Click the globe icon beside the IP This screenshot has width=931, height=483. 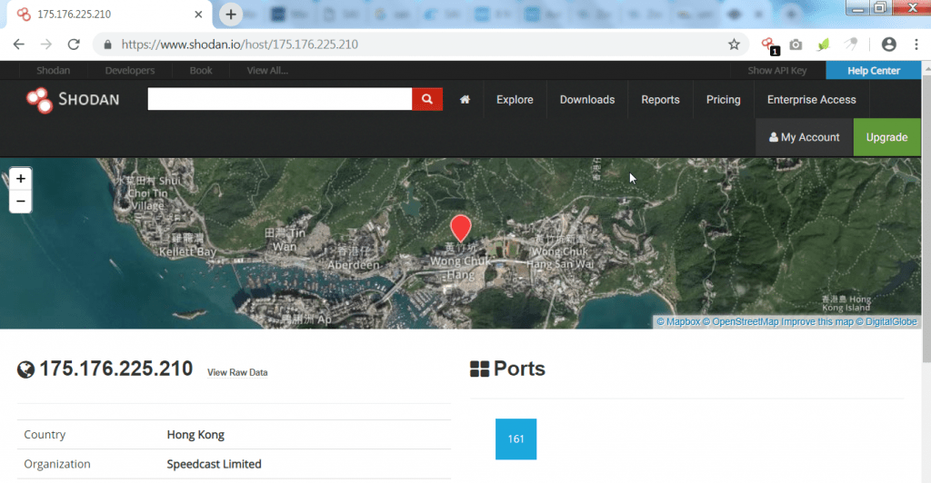pos(25,370)
